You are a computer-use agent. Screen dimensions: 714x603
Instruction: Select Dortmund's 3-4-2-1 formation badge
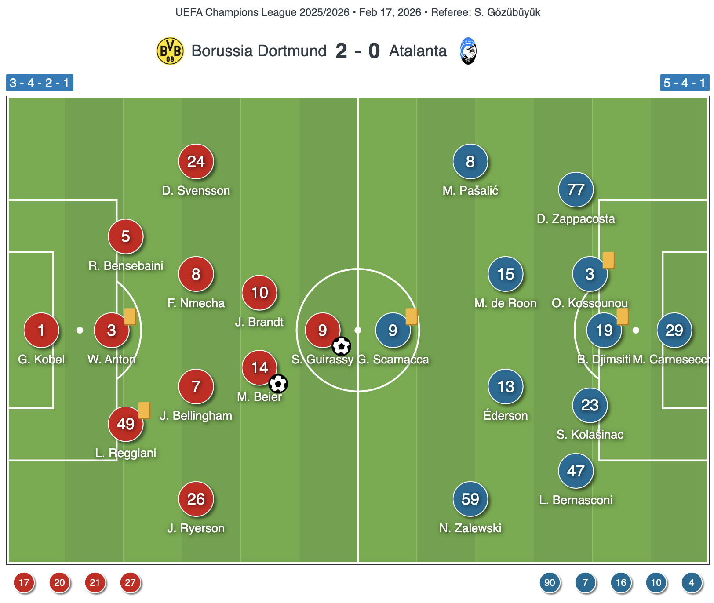point(40,83)
